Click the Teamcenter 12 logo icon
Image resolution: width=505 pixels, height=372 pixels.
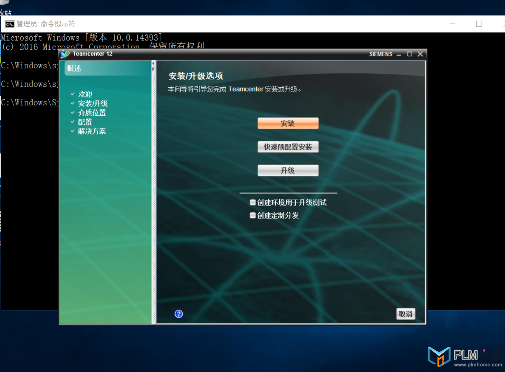pyautogui.click(x=65, y=54)
